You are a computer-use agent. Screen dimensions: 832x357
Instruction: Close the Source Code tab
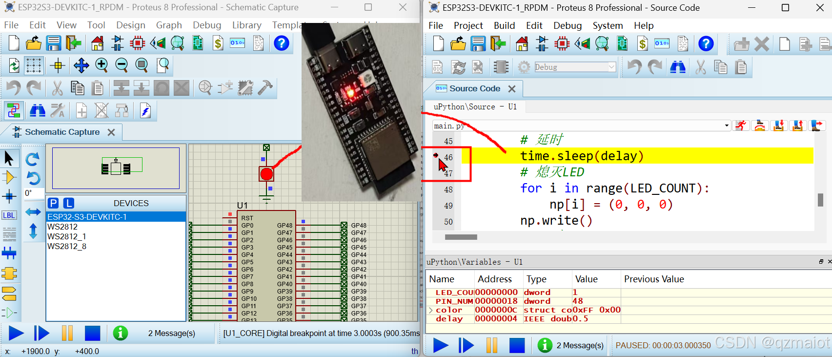(x=511, y=88)
